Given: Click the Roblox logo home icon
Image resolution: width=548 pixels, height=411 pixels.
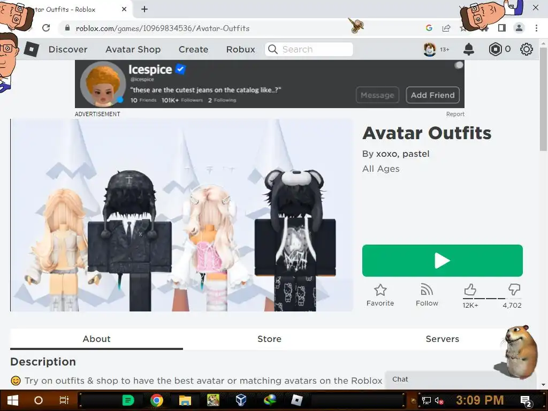Looking at the screenshot, I should pos(32,49).
